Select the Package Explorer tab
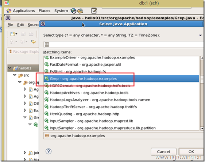Image resolution: width=205 pixels, height=162 pixels. (x=24, y=52)
